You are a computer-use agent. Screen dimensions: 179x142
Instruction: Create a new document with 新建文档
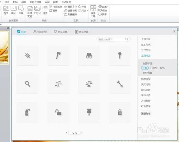coord(30,11)
